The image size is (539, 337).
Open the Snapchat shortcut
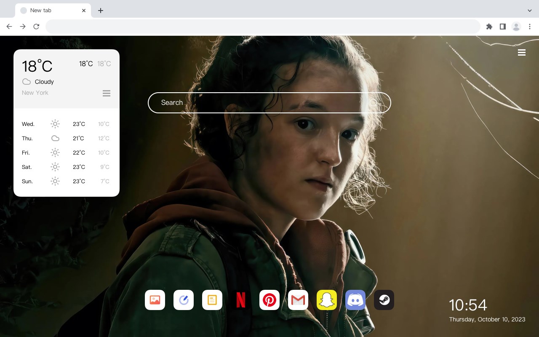point(327,300)
